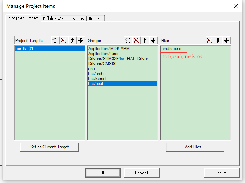Close the Manage Project Items dialog
This screenshot has width=245, height=183.
[x=236, y=6]
